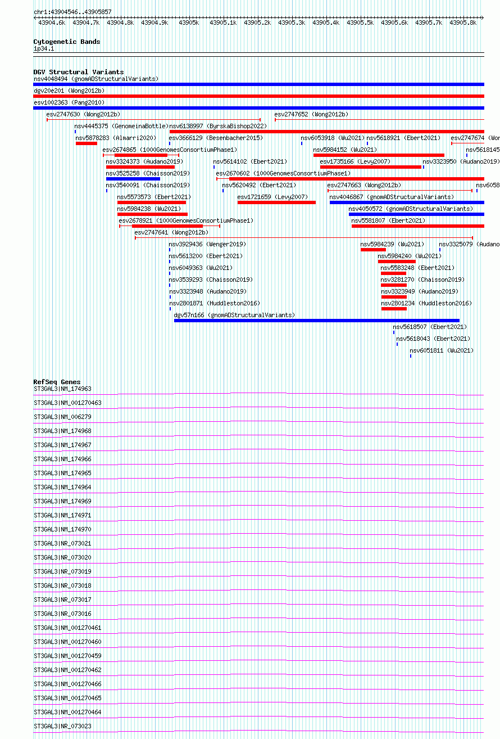Select the Cytogenetic Bands track title
Viewport: 500px width, 739px height.
pyautogui.click(x=67, y=42)
